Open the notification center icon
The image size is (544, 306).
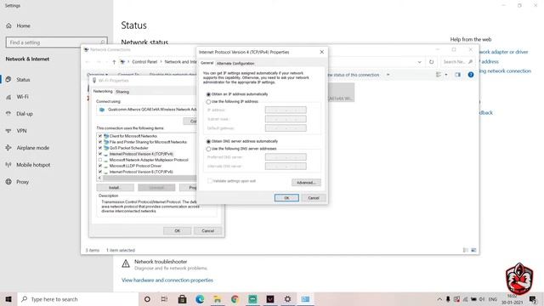533,299
